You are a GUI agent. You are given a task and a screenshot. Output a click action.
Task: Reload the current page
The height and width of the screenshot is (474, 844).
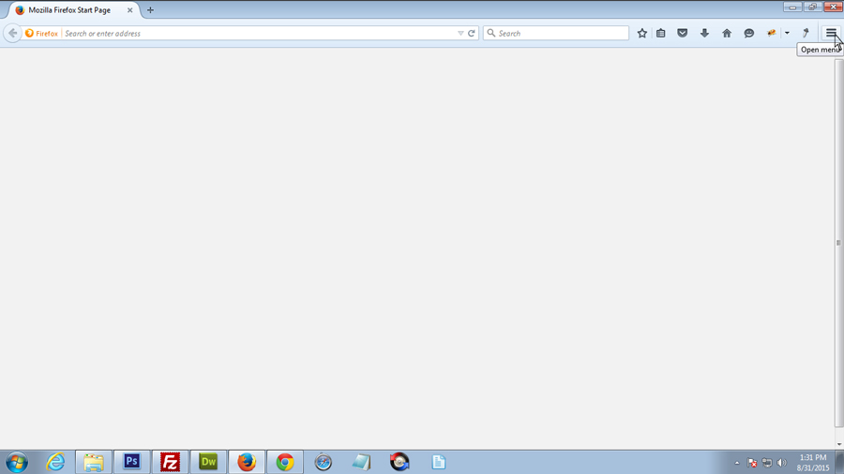(472, 34)
